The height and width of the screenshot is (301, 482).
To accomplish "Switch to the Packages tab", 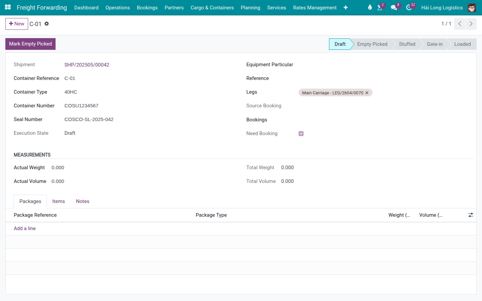I will coord(30,201).
